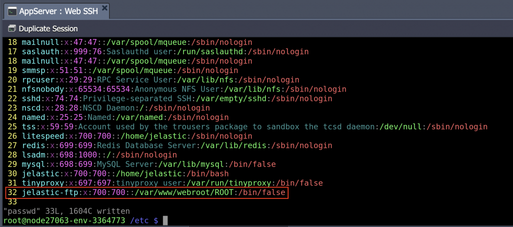Click the "passwd" 33L, 1604C written message
Image resolution: width=513 pixels, height=227 pixels.
tap(67, 211)
